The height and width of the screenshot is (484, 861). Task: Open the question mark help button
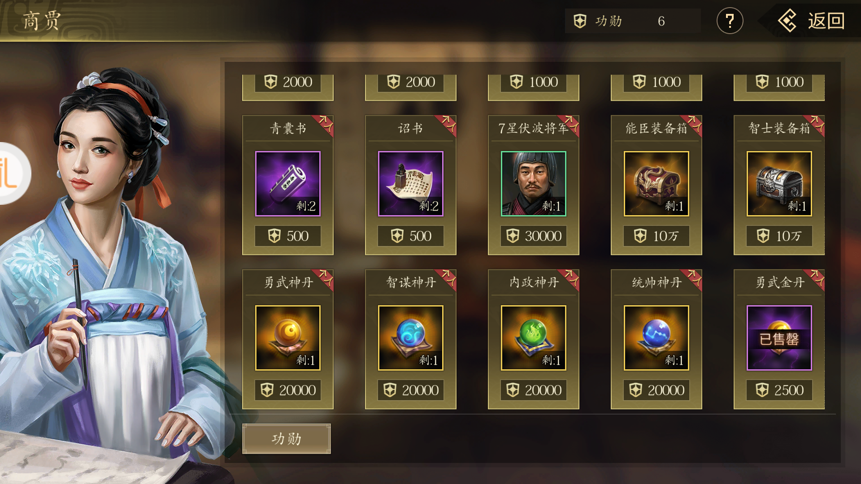pos(730,21)
